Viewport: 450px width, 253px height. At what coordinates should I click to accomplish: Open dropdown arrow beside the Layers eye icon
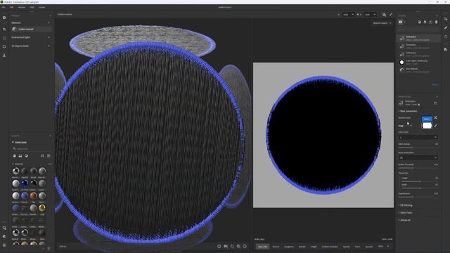click(405, 22)
